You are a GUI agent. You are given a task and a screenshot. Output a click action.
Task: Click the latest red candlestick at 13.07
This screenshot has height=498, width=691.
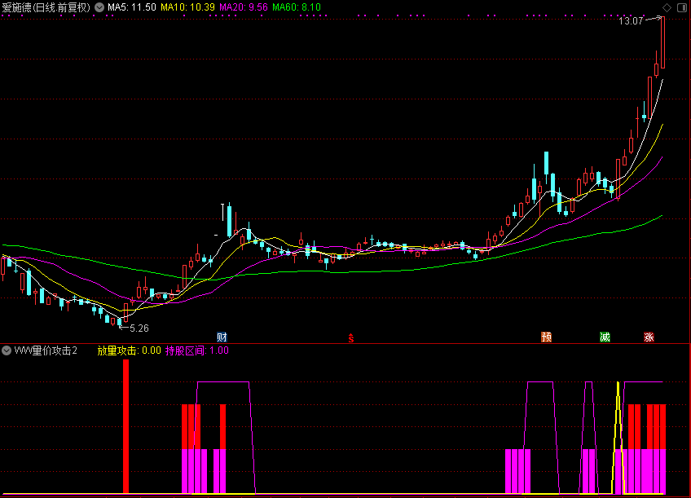coord(662,42)
